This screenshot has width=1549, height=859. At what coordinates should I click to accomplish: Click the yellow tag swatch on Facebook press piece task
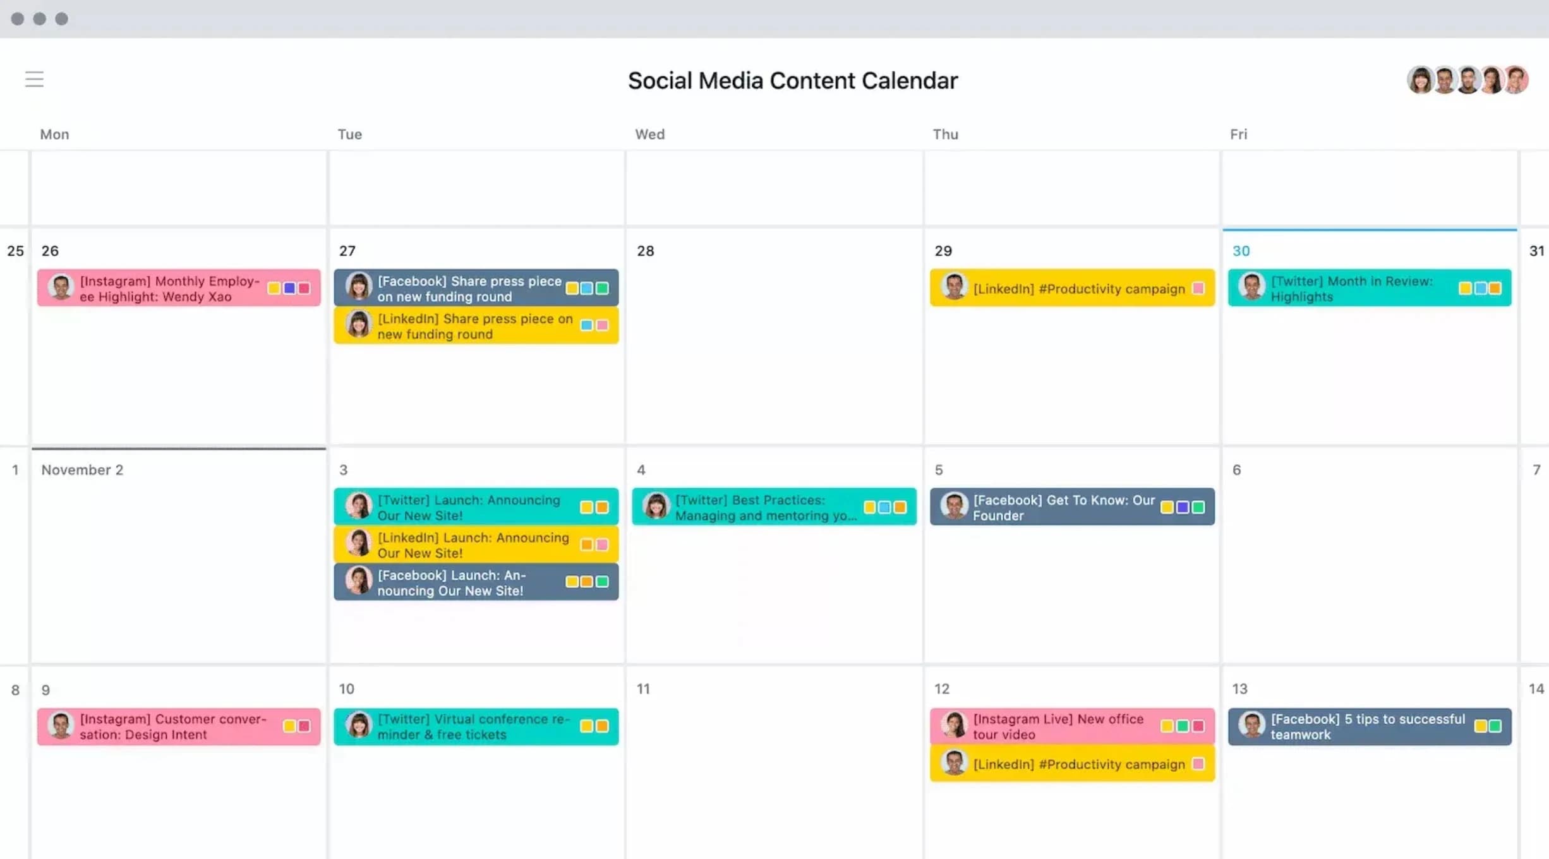(x=573, y=288)
